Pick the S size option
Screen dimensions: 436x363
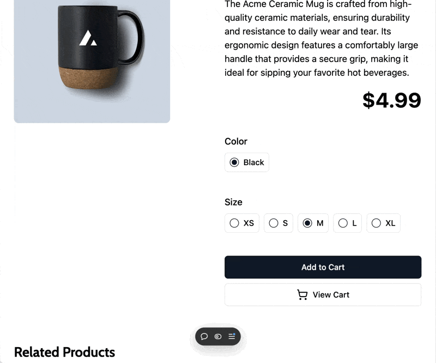(x=278, y=223)
